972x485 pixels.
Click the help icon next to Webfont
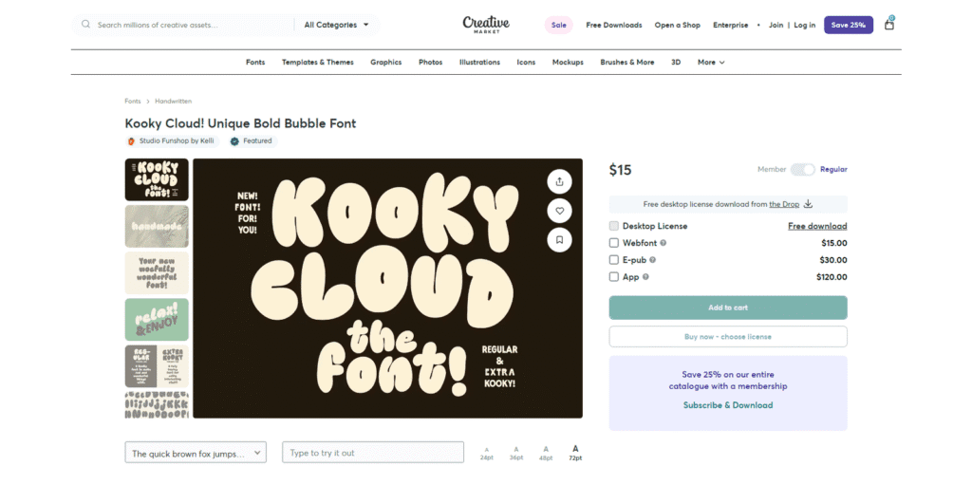[x=663, y=243]
